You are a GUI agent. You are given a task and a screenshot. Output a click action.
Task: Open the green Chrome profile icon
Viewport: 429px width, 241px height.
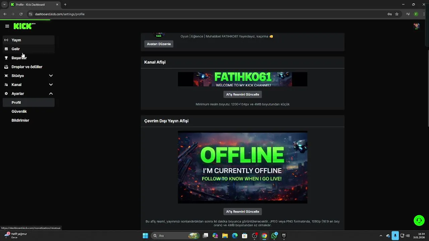(x=416, y=14)
